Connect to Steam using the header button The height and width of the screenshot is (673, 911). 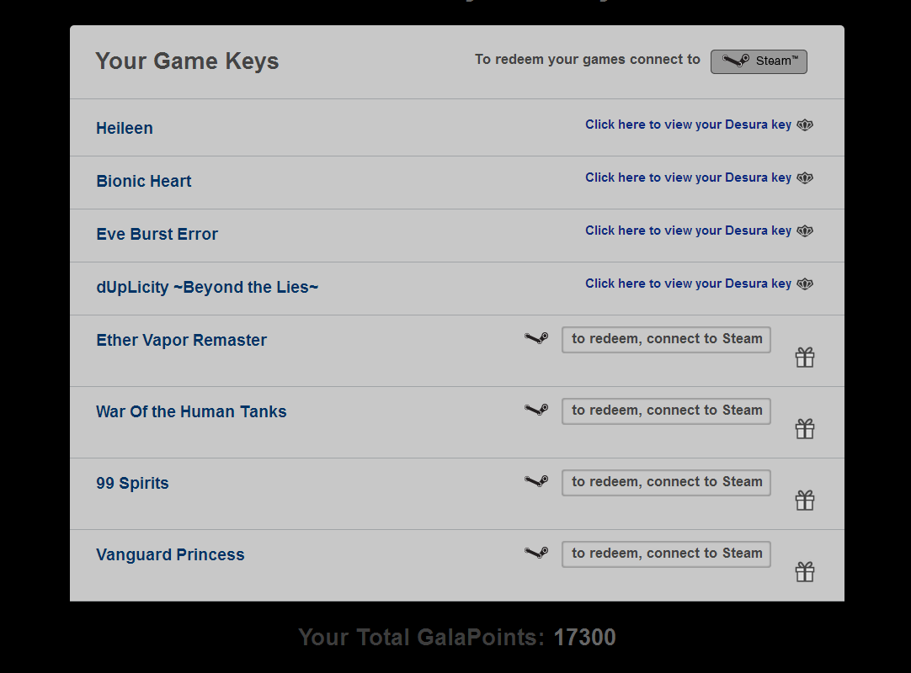click(759, 61)
